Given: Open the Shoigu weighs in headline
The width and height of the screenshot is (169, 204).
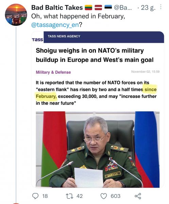Looking at the screenshot, I should pos(95,55).
